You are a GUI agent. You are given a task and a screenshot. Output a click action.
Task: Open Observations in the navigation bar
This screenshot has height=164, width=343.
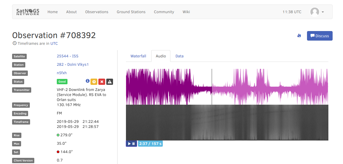tap(97, 12)
